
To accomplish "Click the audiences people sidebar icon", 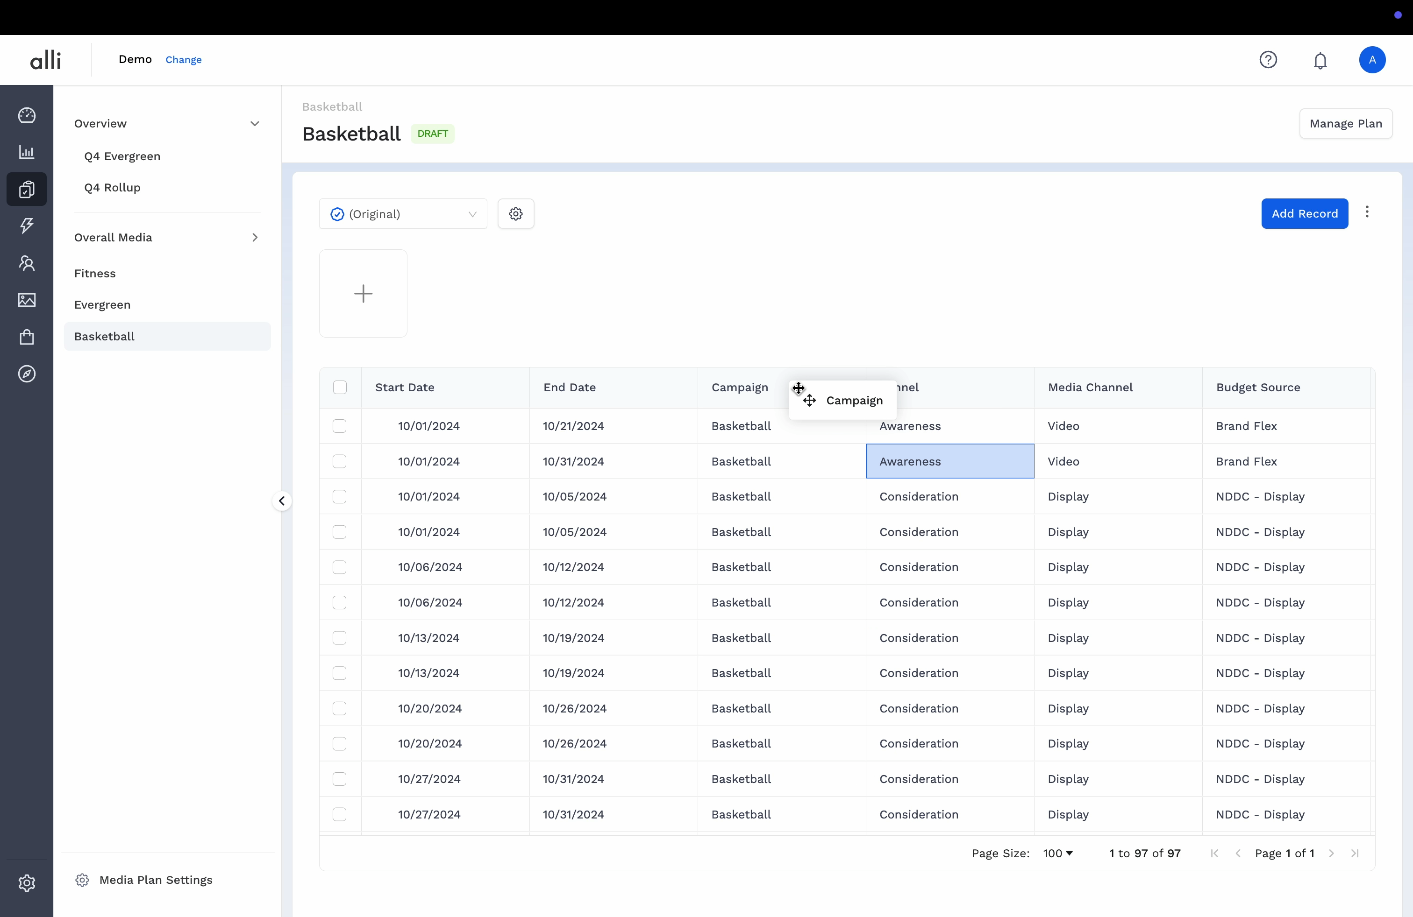I will tap(27, 263).
